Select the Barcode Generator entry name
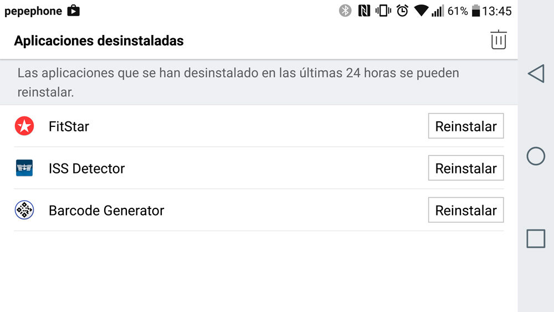The width and height of the screenshot is (554, 312). click(106, 211)
